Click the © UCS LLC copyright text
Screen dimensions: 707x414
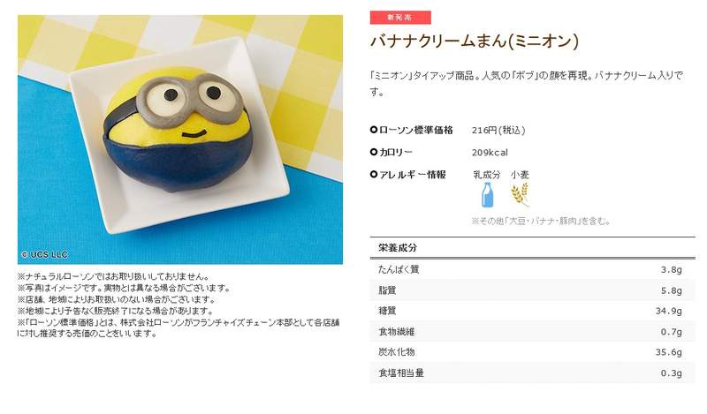click(x=45, y=254)
